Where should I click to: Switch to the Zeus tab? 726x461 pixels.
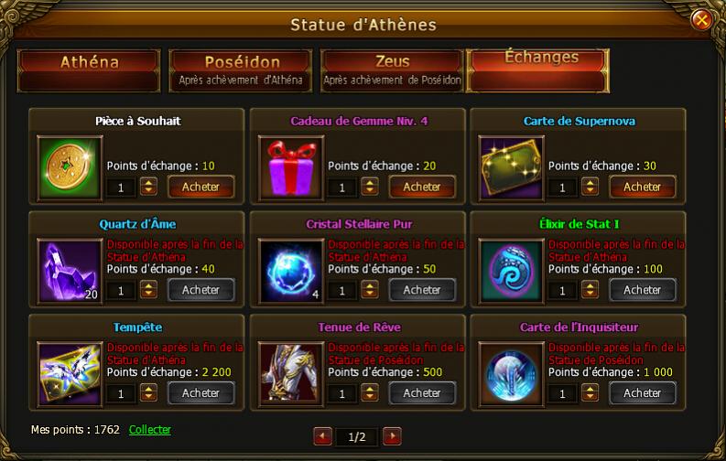pos(392,70)
